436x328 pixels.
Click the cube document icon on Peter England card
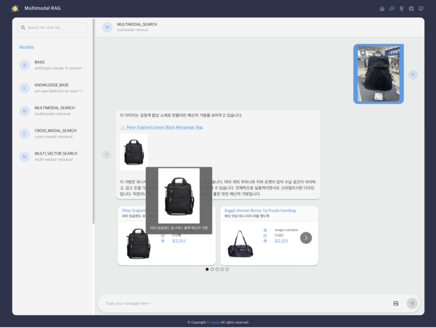click(x=163, y=240)
